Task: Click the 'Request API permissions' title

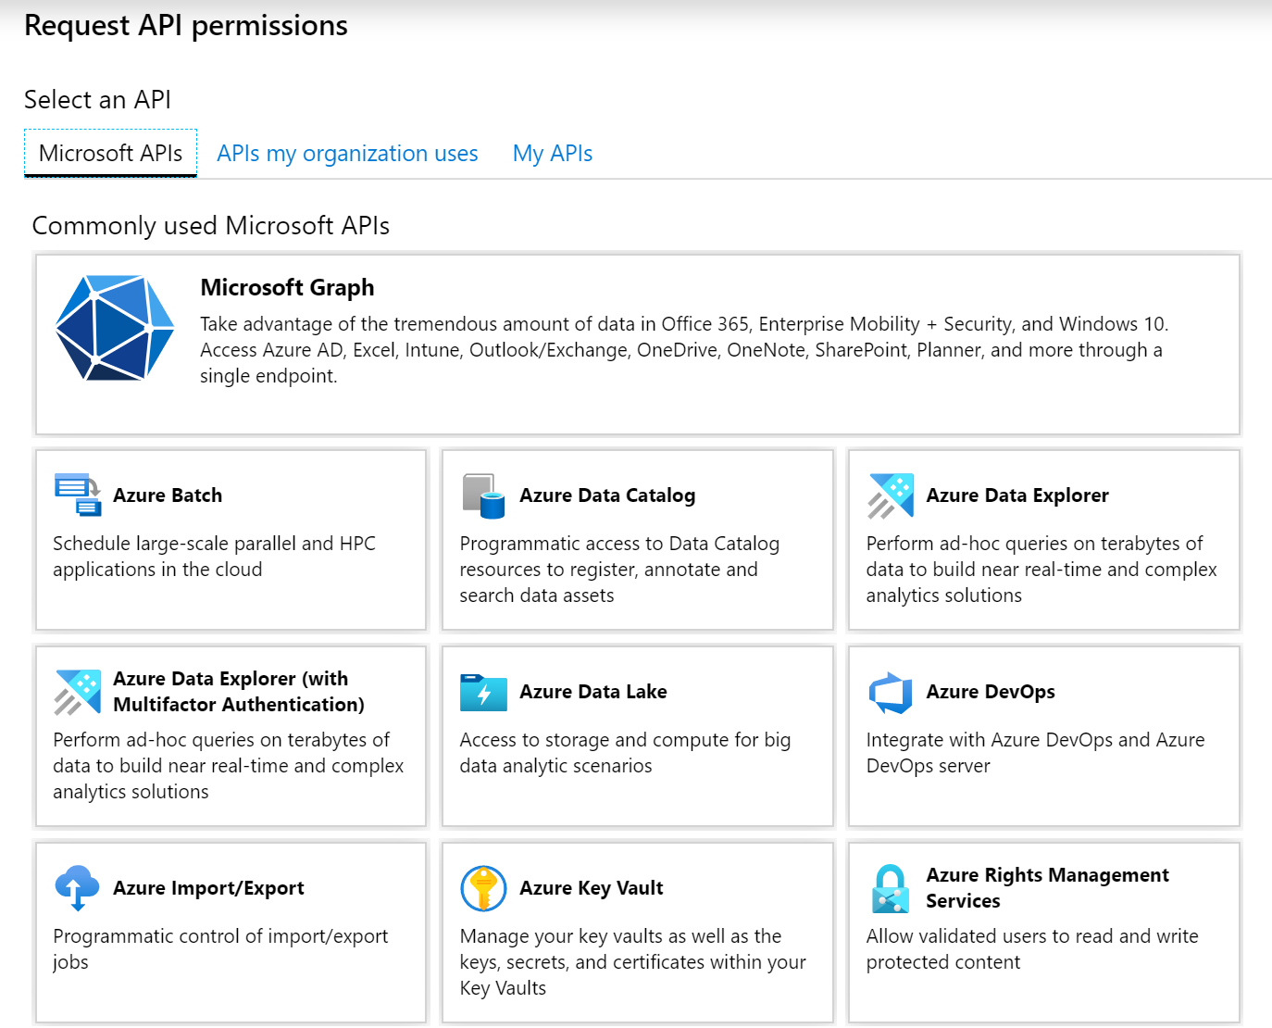Action: pos(186,26)
